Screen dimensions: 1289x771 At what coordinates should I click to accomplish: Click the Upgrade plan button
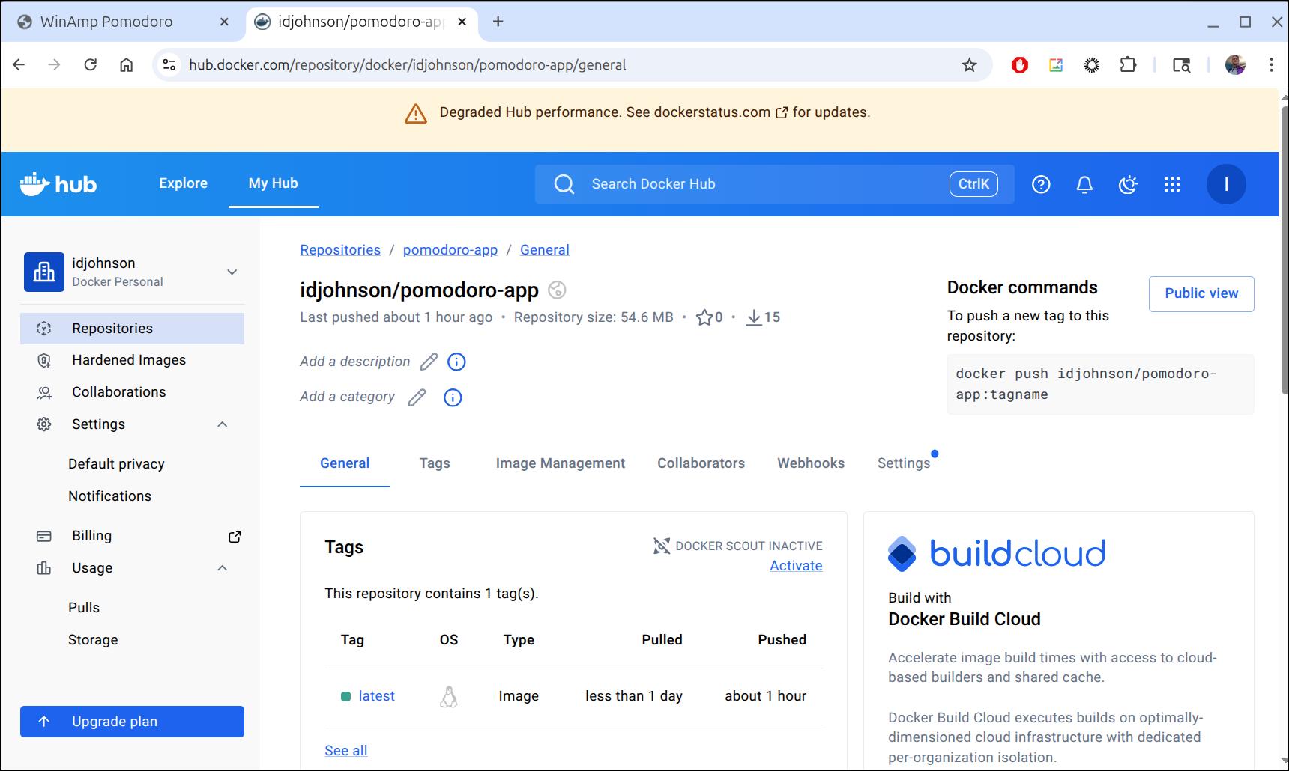pos(132,722)
